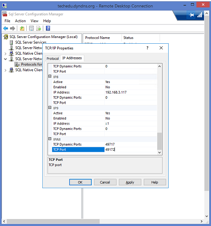Close the TCP/IP Properties dialog
211x226 pixels.
pyautogui.click(x=161, y=48)
